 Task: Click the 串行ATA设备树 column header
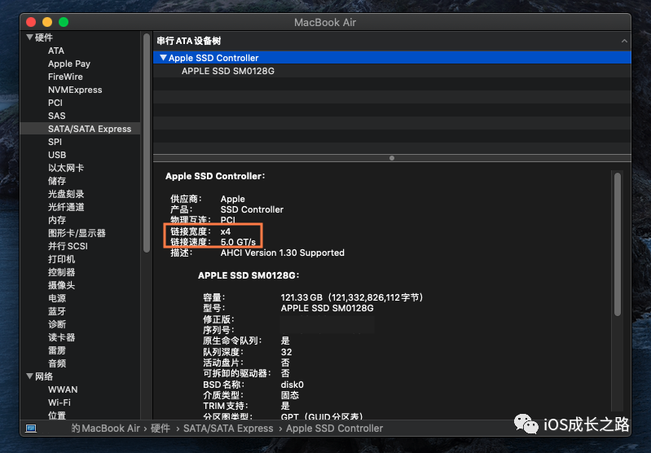[x=392, y=41]
